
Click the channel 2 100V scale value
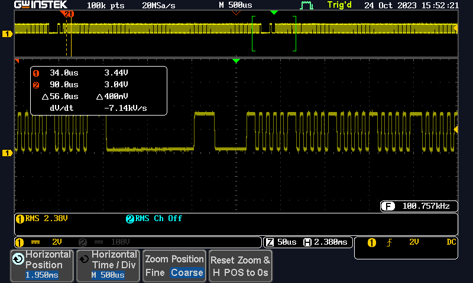[121, 242]
